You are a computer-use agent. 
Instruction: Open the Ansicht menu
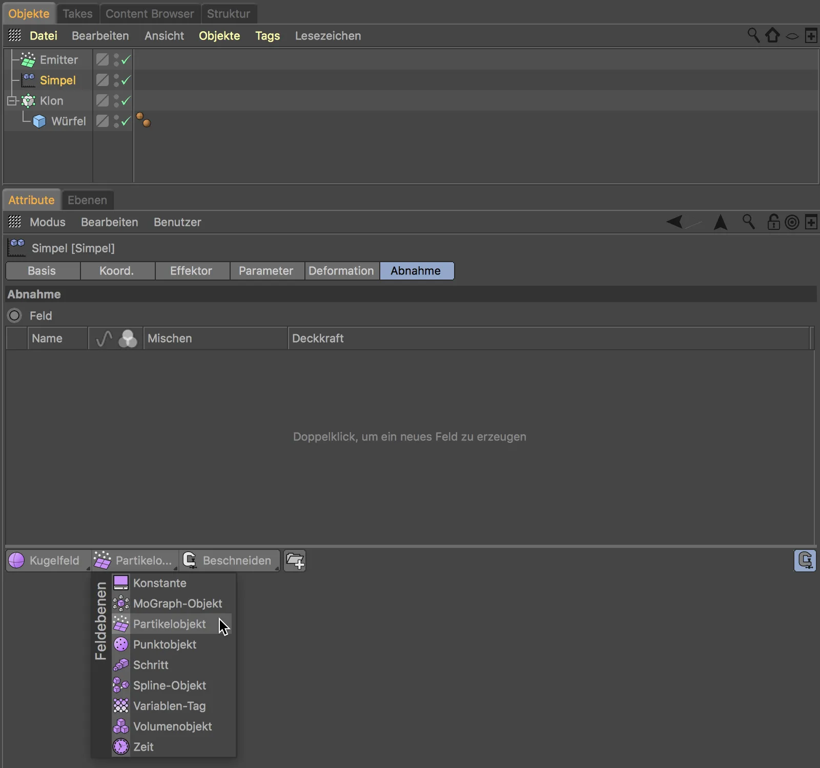[164, 36]
